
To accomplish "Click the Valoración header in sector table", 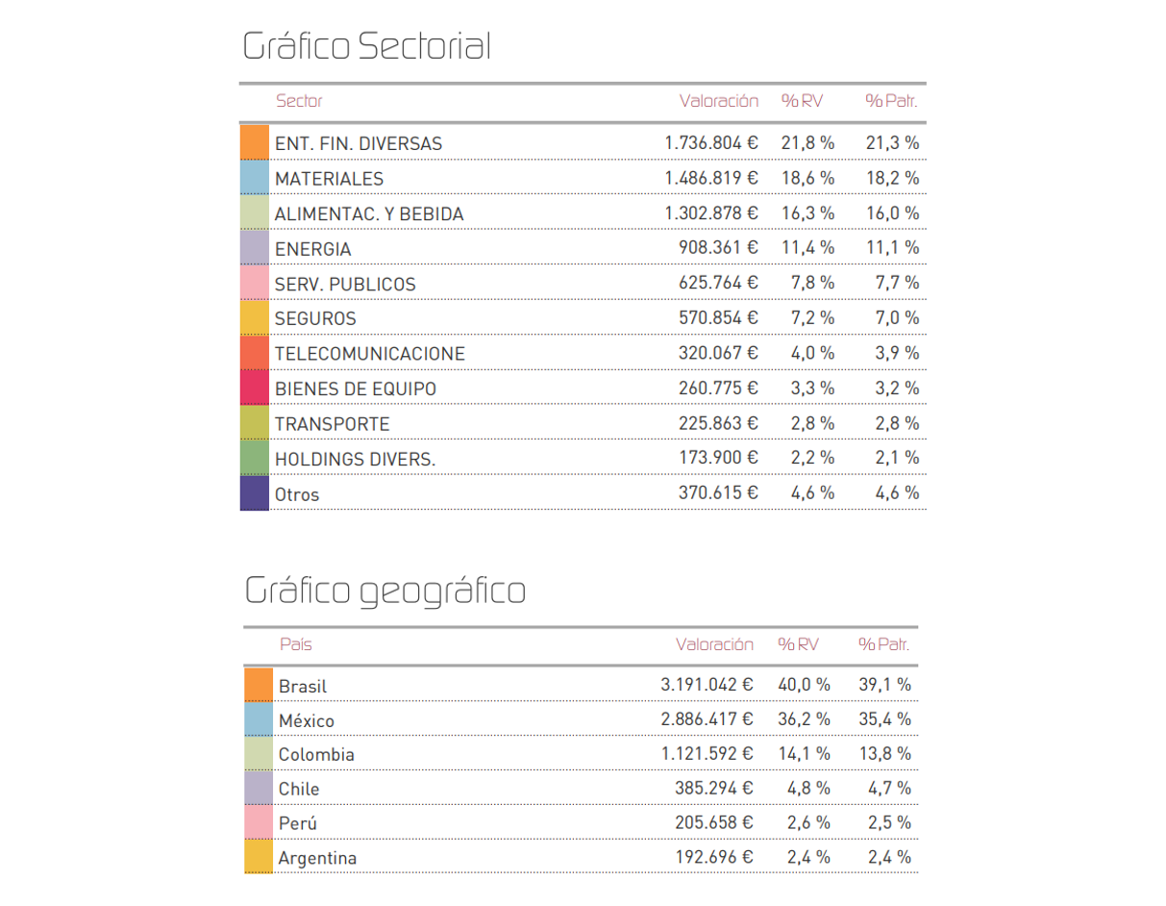I will click(719, 101).
